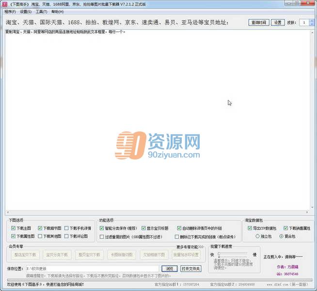Click the 批量加水印设置 member button
The height and width of the screenshot is (291, 317).
tap(186, 255)
